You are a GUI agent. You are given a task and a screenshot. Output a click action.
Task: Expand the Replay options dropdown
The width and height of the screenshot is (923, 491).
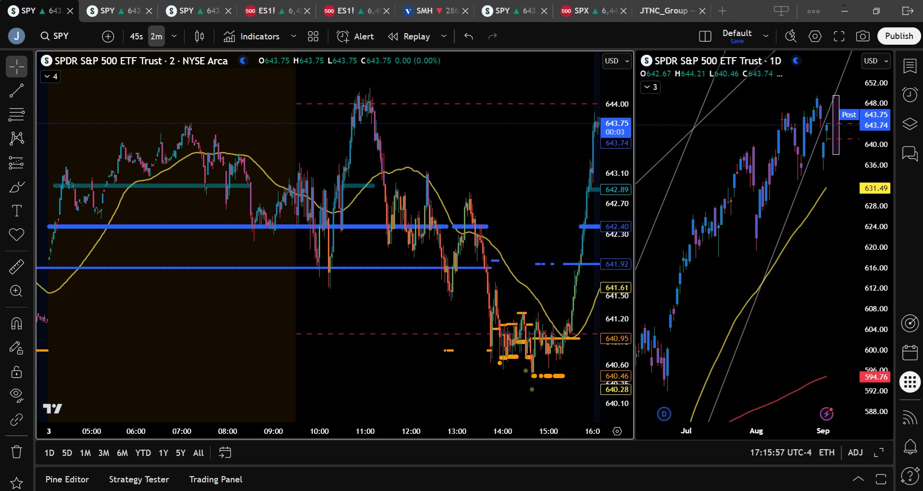(444, 36)
